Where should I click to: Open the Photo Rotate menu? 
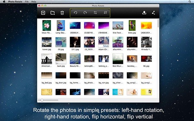click(15, 2)
